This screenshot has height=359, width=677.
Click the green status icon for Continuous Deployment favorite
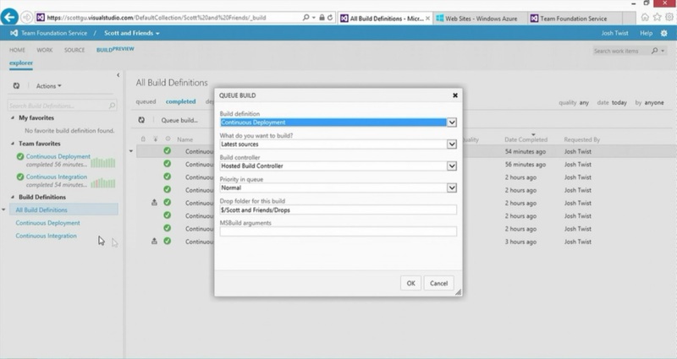click(19, 156)
